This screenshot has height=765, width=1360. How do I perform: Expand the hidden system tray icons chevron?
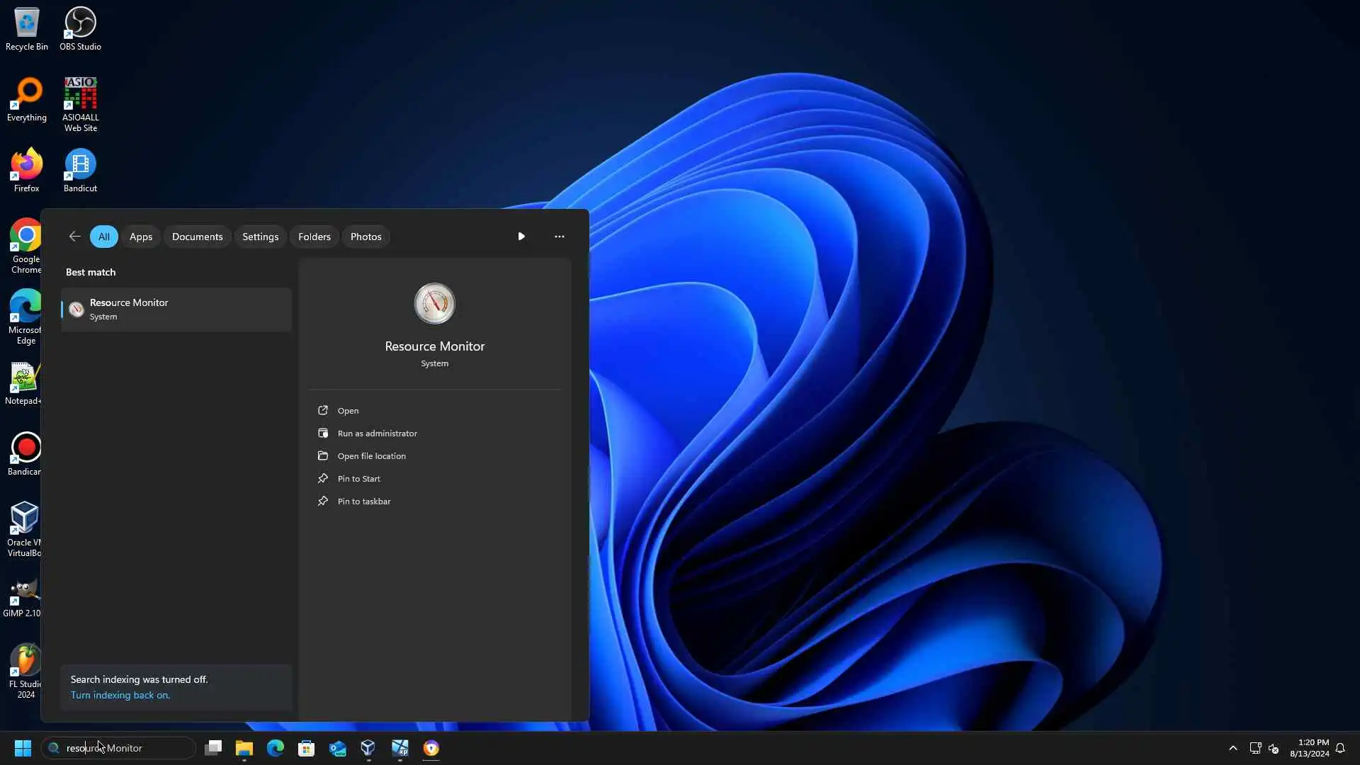tap(1233, 748)
